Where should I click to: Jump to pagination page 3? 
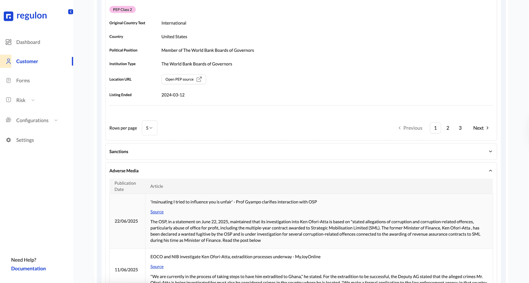click(460, 128)
